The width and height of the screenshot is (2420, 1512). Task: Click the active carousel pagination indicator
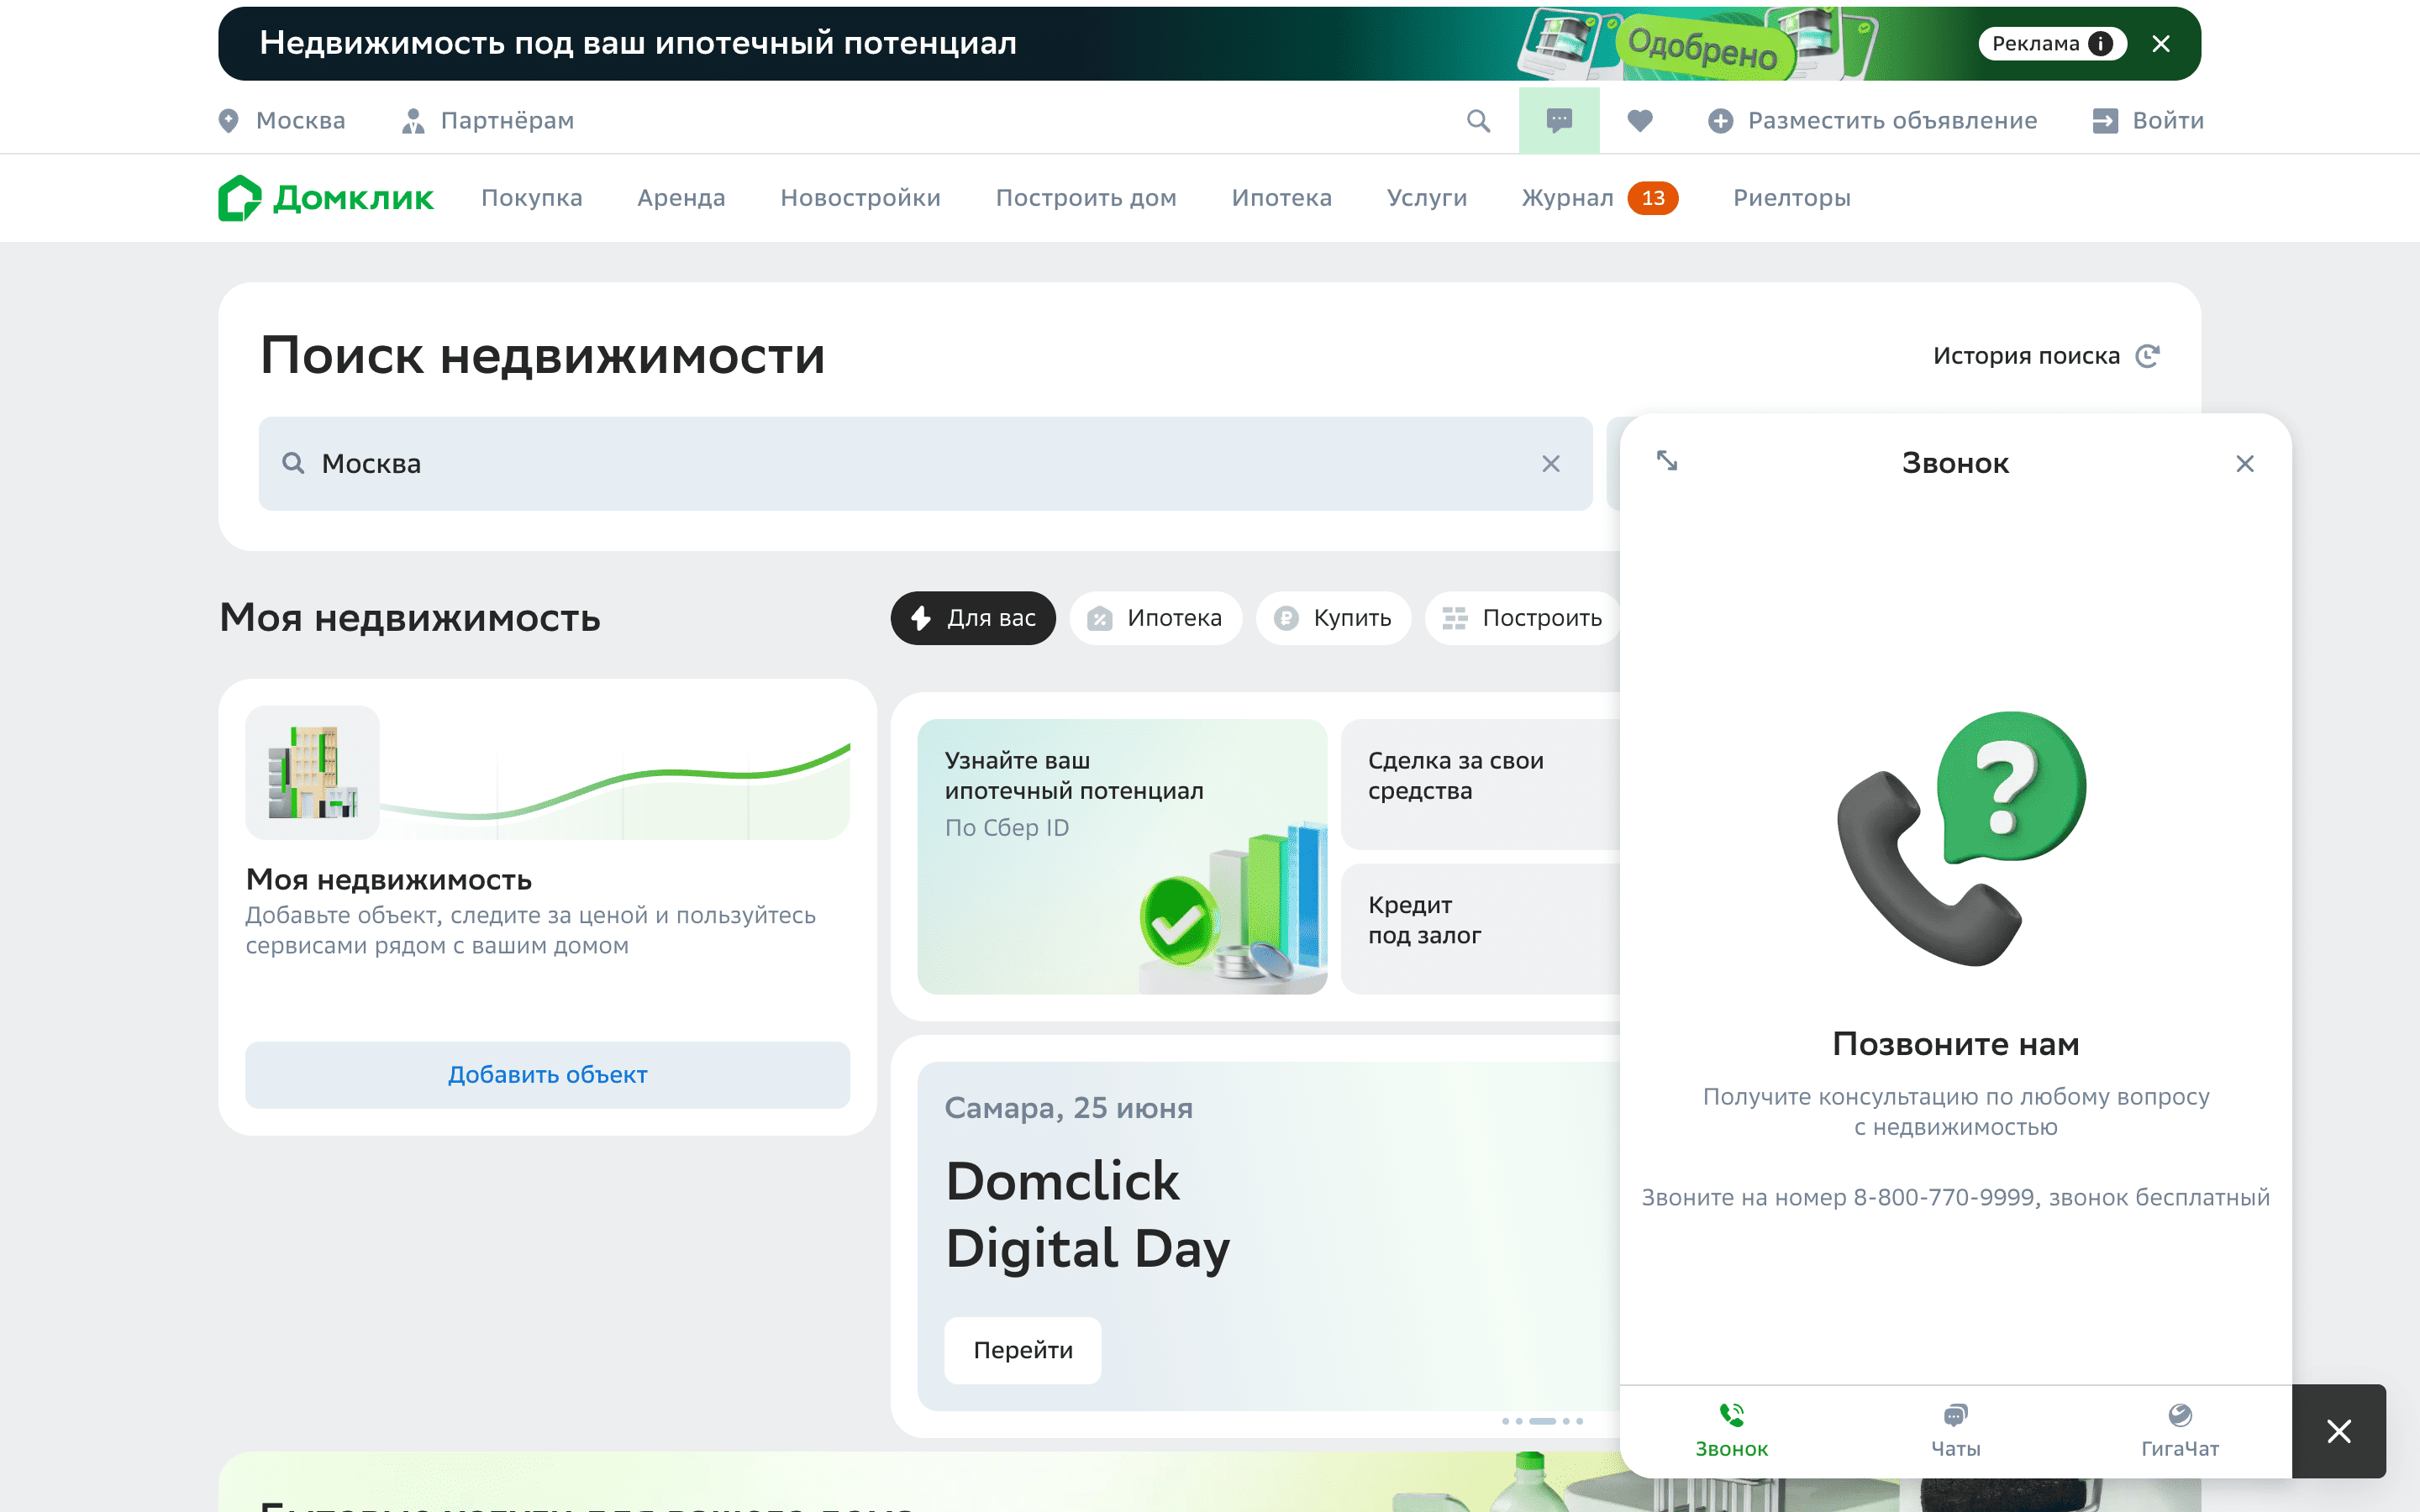1542,1421
